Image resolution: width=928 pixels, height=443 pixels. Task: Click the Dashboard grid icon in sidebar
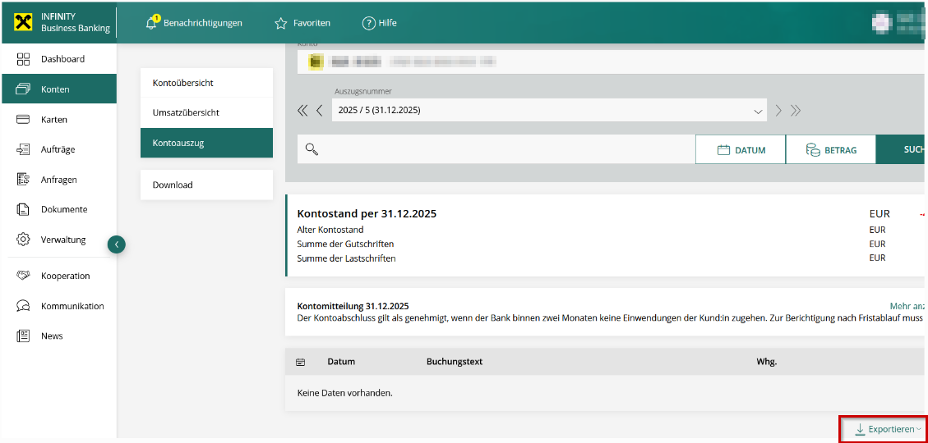click(23, 59)
